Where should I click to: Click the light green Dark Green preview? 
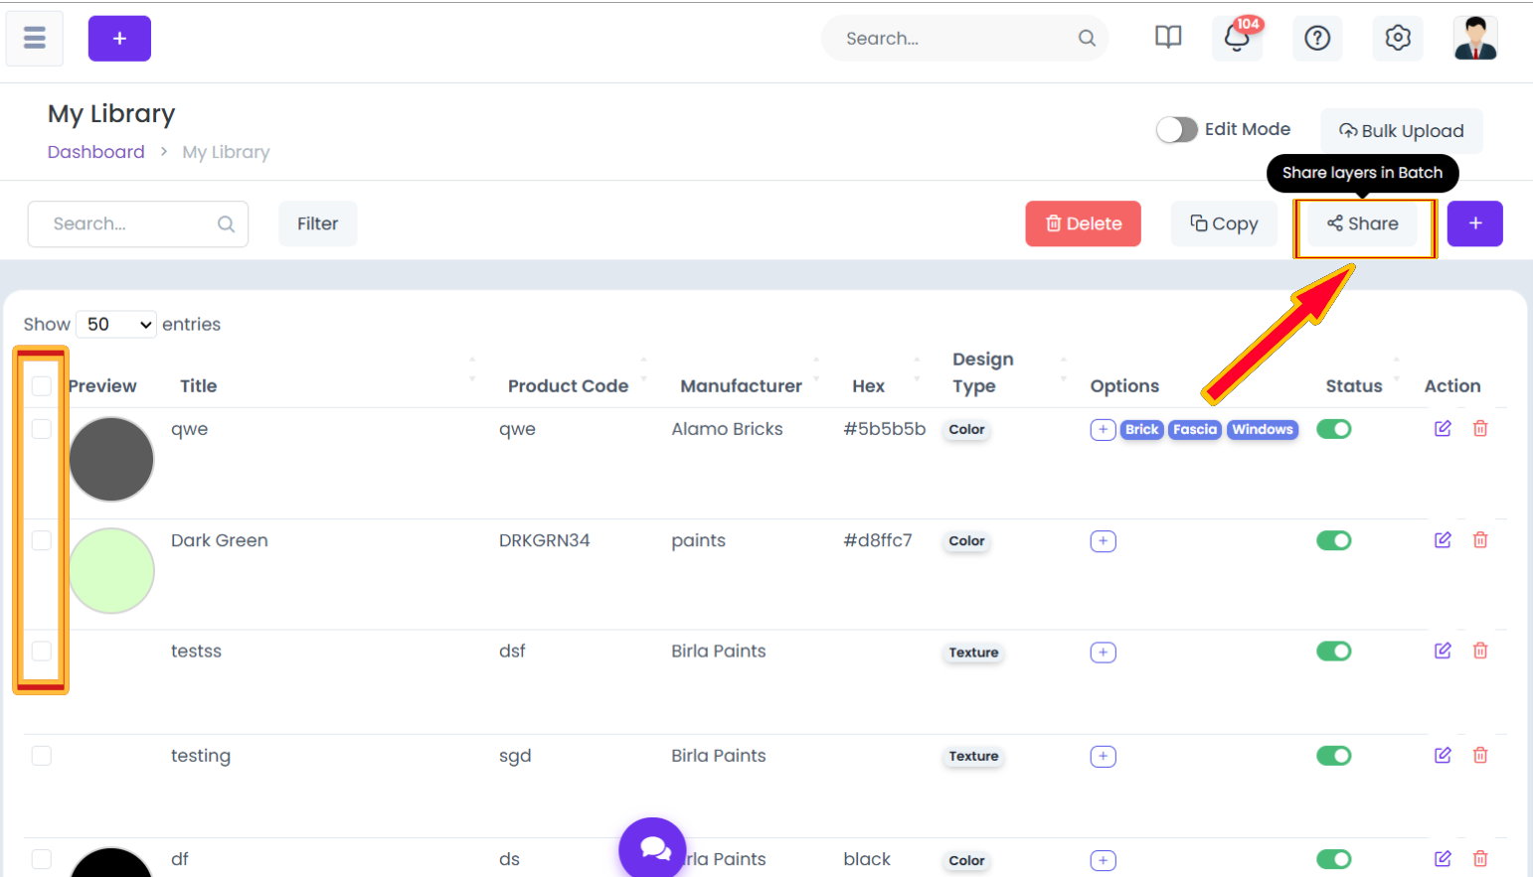111,570
